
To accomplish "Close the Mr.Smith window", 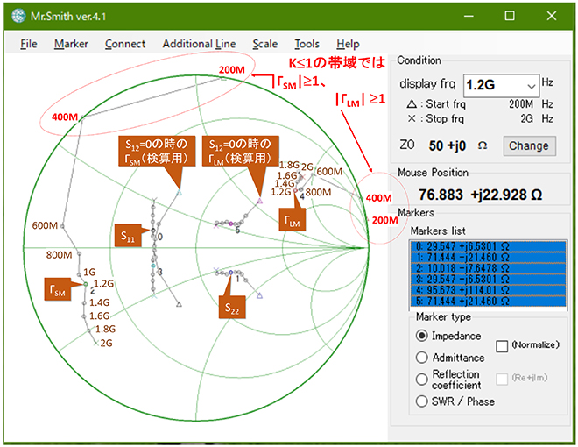I will tap(552, 16).
